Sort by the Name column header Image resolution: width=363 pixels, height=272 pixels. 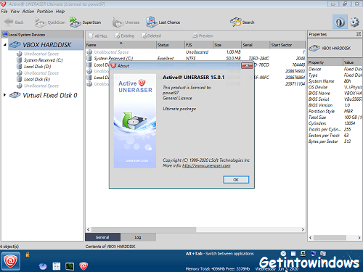(121, 45)
